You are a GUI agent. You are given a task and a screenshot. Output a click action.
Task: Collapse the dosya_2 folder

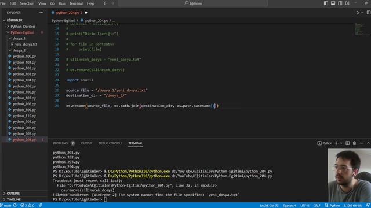pyautogui.click(x=19, y=50)
